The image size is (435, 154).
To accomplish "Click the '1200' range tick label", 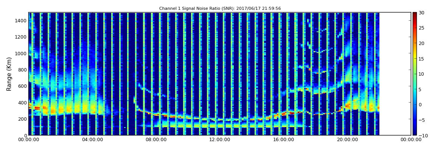I will click(21, 37).
